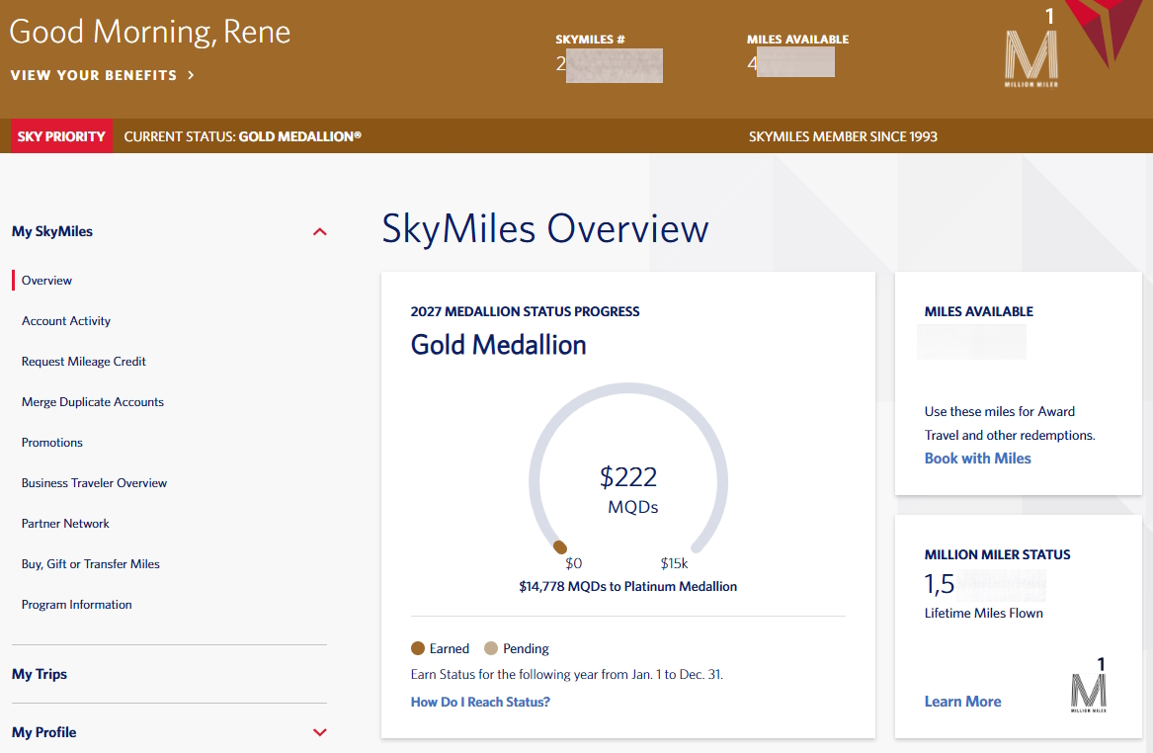Click Learn More link
Viewport: 1153px width, 753px height.
point(962,702)
